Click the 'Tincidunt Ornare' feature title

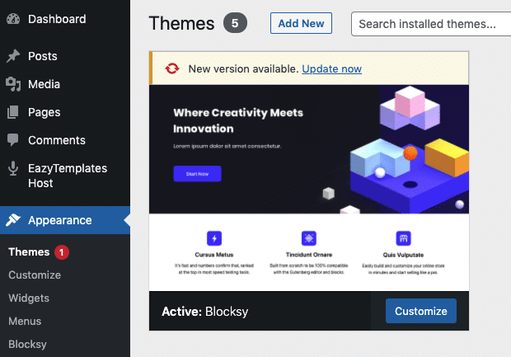pos(309,255)
